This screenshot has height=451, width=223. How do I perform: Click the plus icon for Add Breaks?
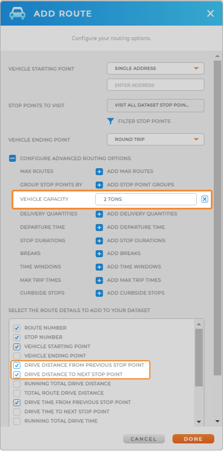coord(99,254)
